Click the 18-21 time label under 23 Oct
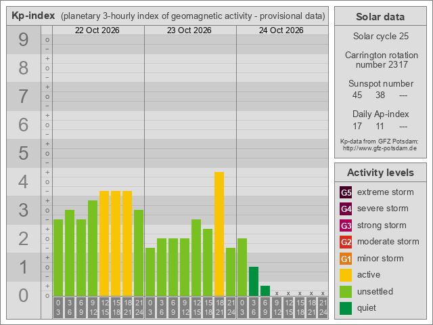Image resolution: width=433 pixels, height=325 pixels. click(x=219, y=307)
